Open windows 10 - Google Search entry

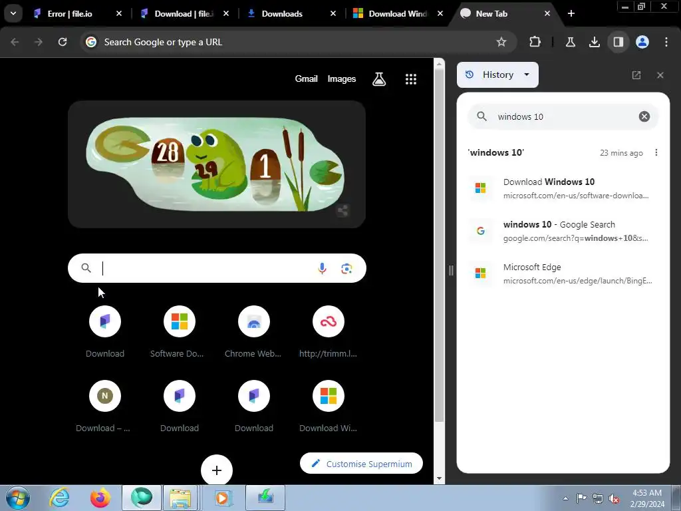[x=563, y=231]
